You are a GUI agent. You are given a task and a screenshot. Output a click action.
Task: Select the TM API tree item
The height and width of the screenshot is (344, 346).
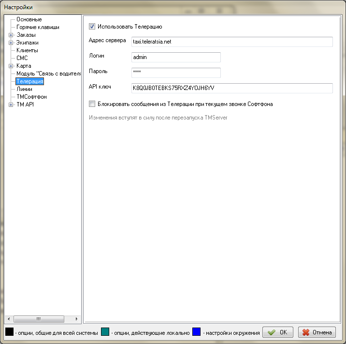click(x=25, y=105)
